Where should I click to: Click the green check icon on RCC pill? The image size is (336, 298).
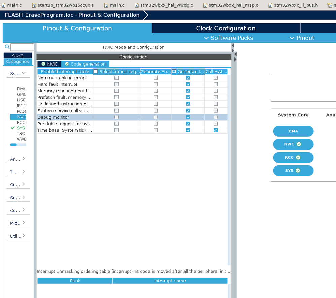298,157
